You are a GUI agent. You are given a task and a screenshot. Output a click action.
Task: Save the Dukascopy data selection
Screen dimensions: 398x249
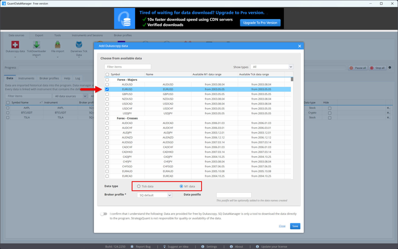coord(295,226)
